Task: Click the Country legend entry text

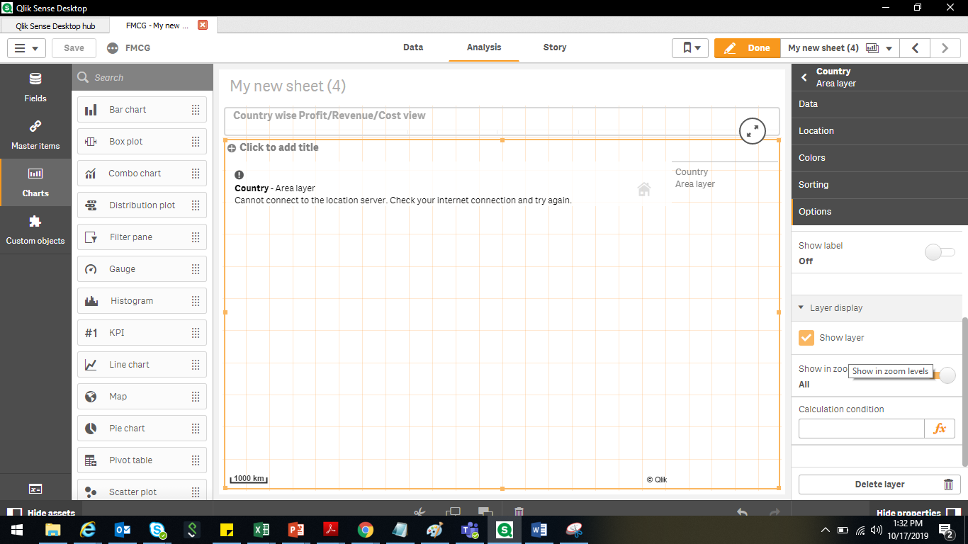Action: pos(692,172)
